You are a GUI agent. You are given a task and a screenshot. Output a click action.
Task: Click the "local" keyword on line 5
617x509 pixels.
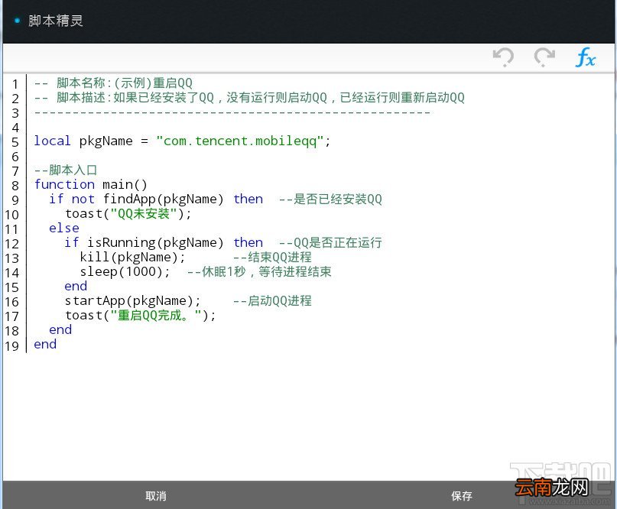52,141
